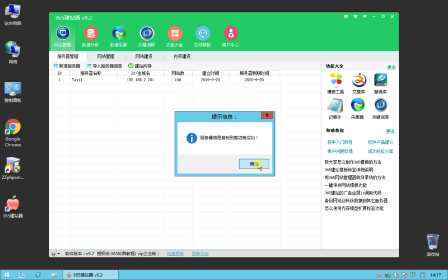Click 新增服务器 toolbar button
This screenshot has width=448, height=280.
click(67, 66)
